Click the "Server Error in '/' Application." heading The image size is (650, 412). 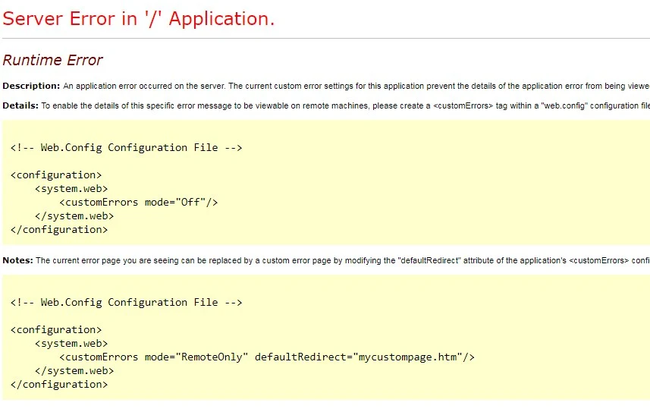pyautogui.click(x=139, y=19)
